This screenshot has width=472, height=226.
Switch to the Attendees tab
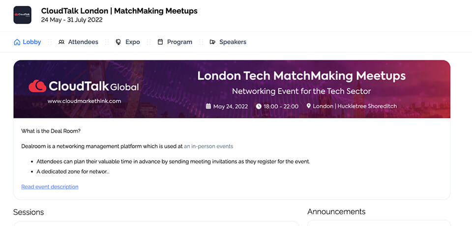tap(83, 42)
